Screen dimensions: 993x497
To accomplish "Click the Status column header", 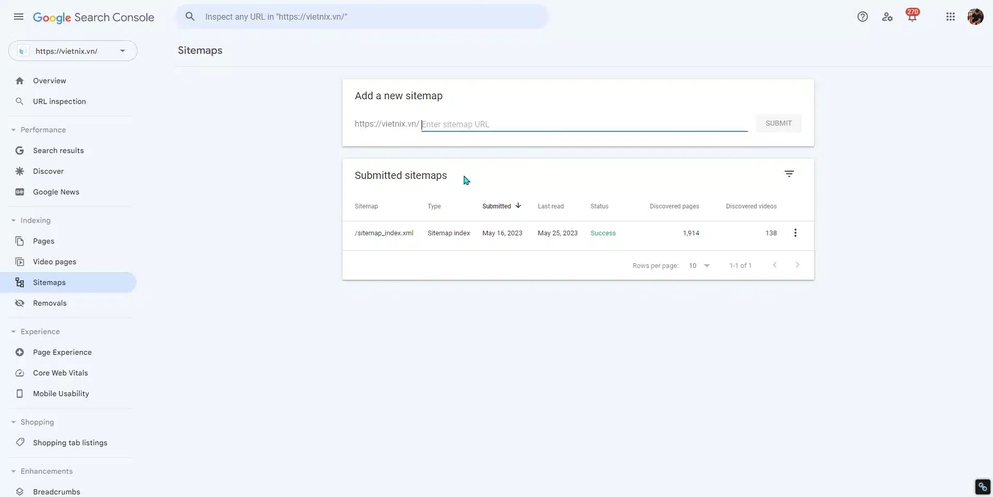I will coord(599,206).
